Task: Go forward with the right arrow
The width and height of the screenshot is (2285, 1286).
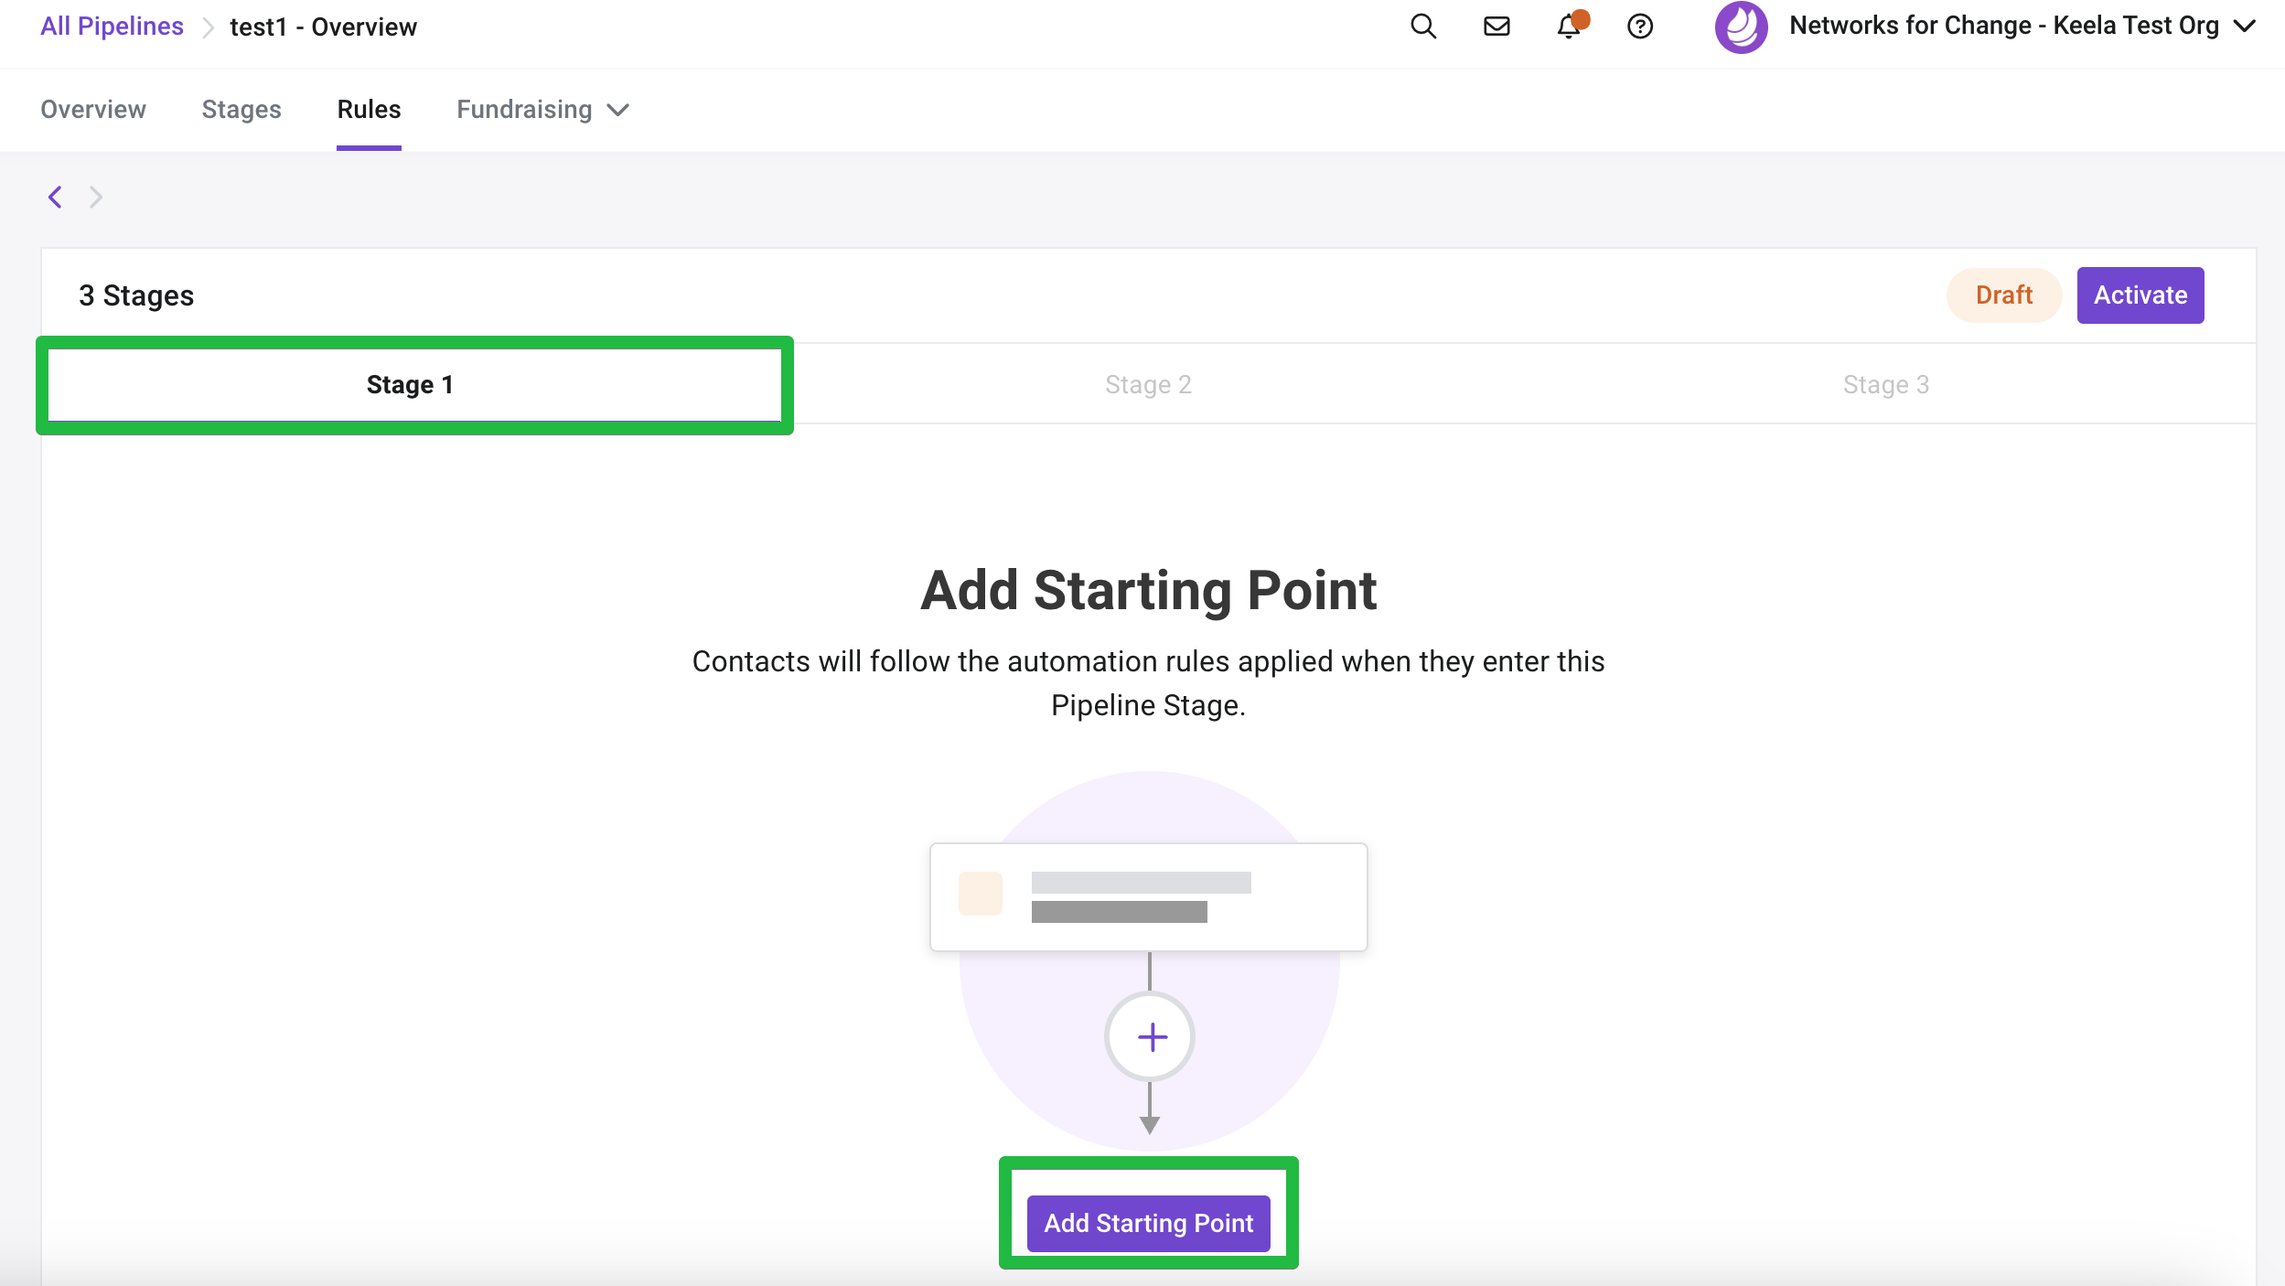Action: (x=96, y=197)
